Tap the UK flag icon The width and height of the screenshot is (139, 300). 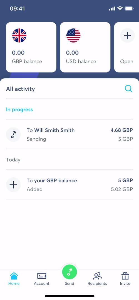19,35
